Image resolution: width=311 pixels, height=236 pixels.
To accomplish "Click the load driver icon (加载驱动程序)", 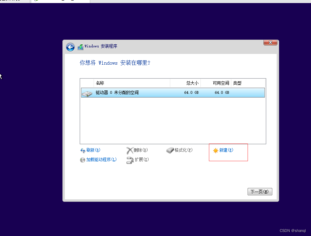I will click(82, 159).
